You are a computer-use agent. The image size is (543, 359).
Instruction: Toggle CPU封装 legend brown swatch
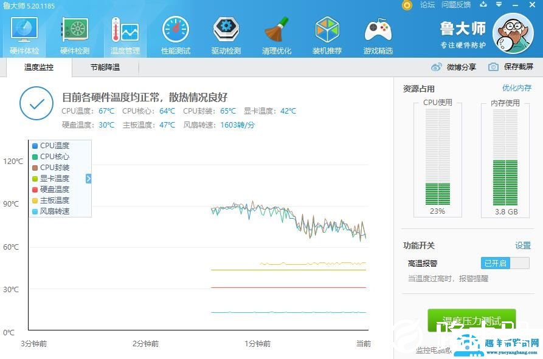point(35,168)
